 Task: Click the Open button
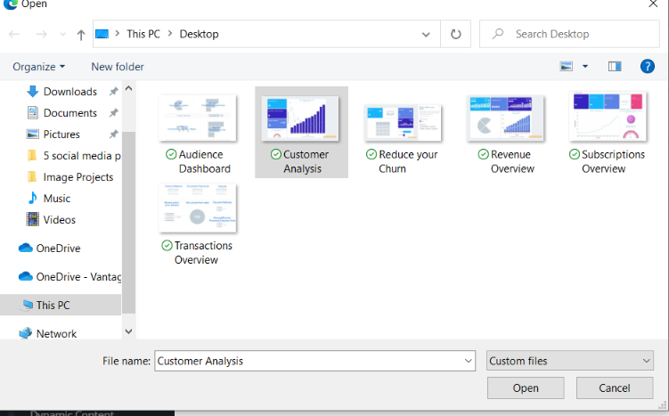526,387
